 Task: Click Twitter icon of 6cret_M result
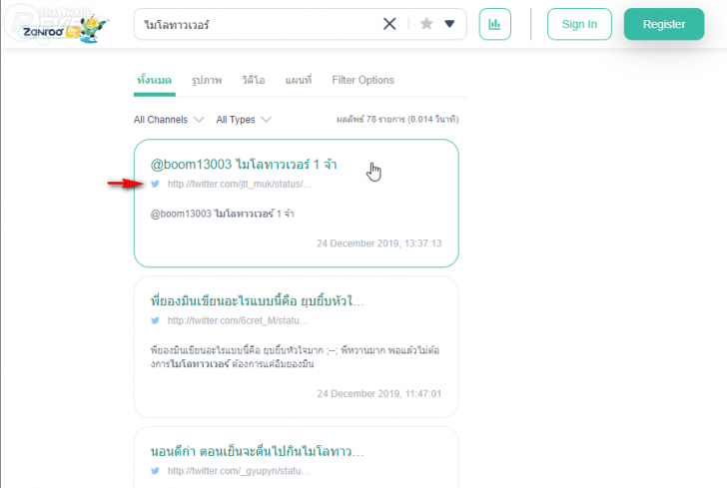click(x=155, y=320)
